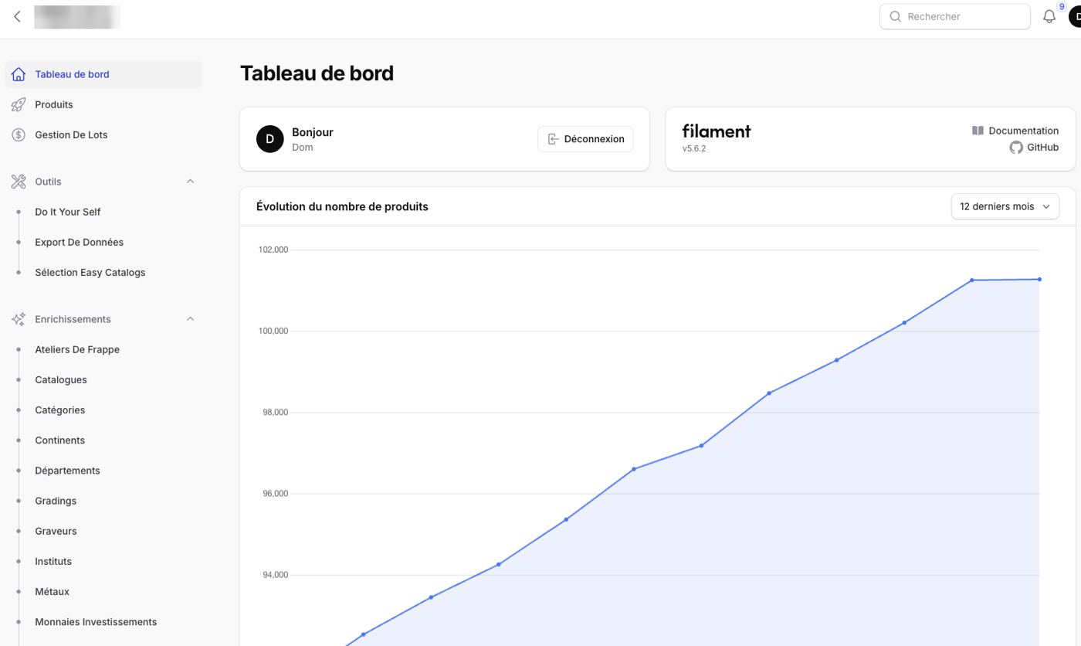1081x646 pixels.
Task: Open the Documentation link
Action: point(1015,131)
